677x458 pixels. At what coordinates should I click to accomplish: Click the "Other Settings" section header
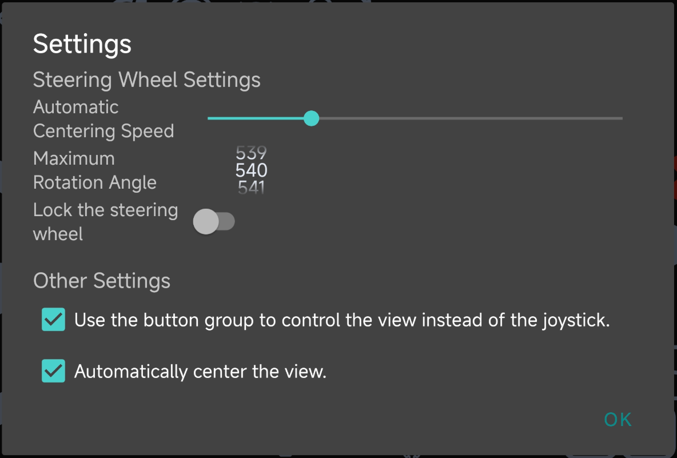[102, 281]
